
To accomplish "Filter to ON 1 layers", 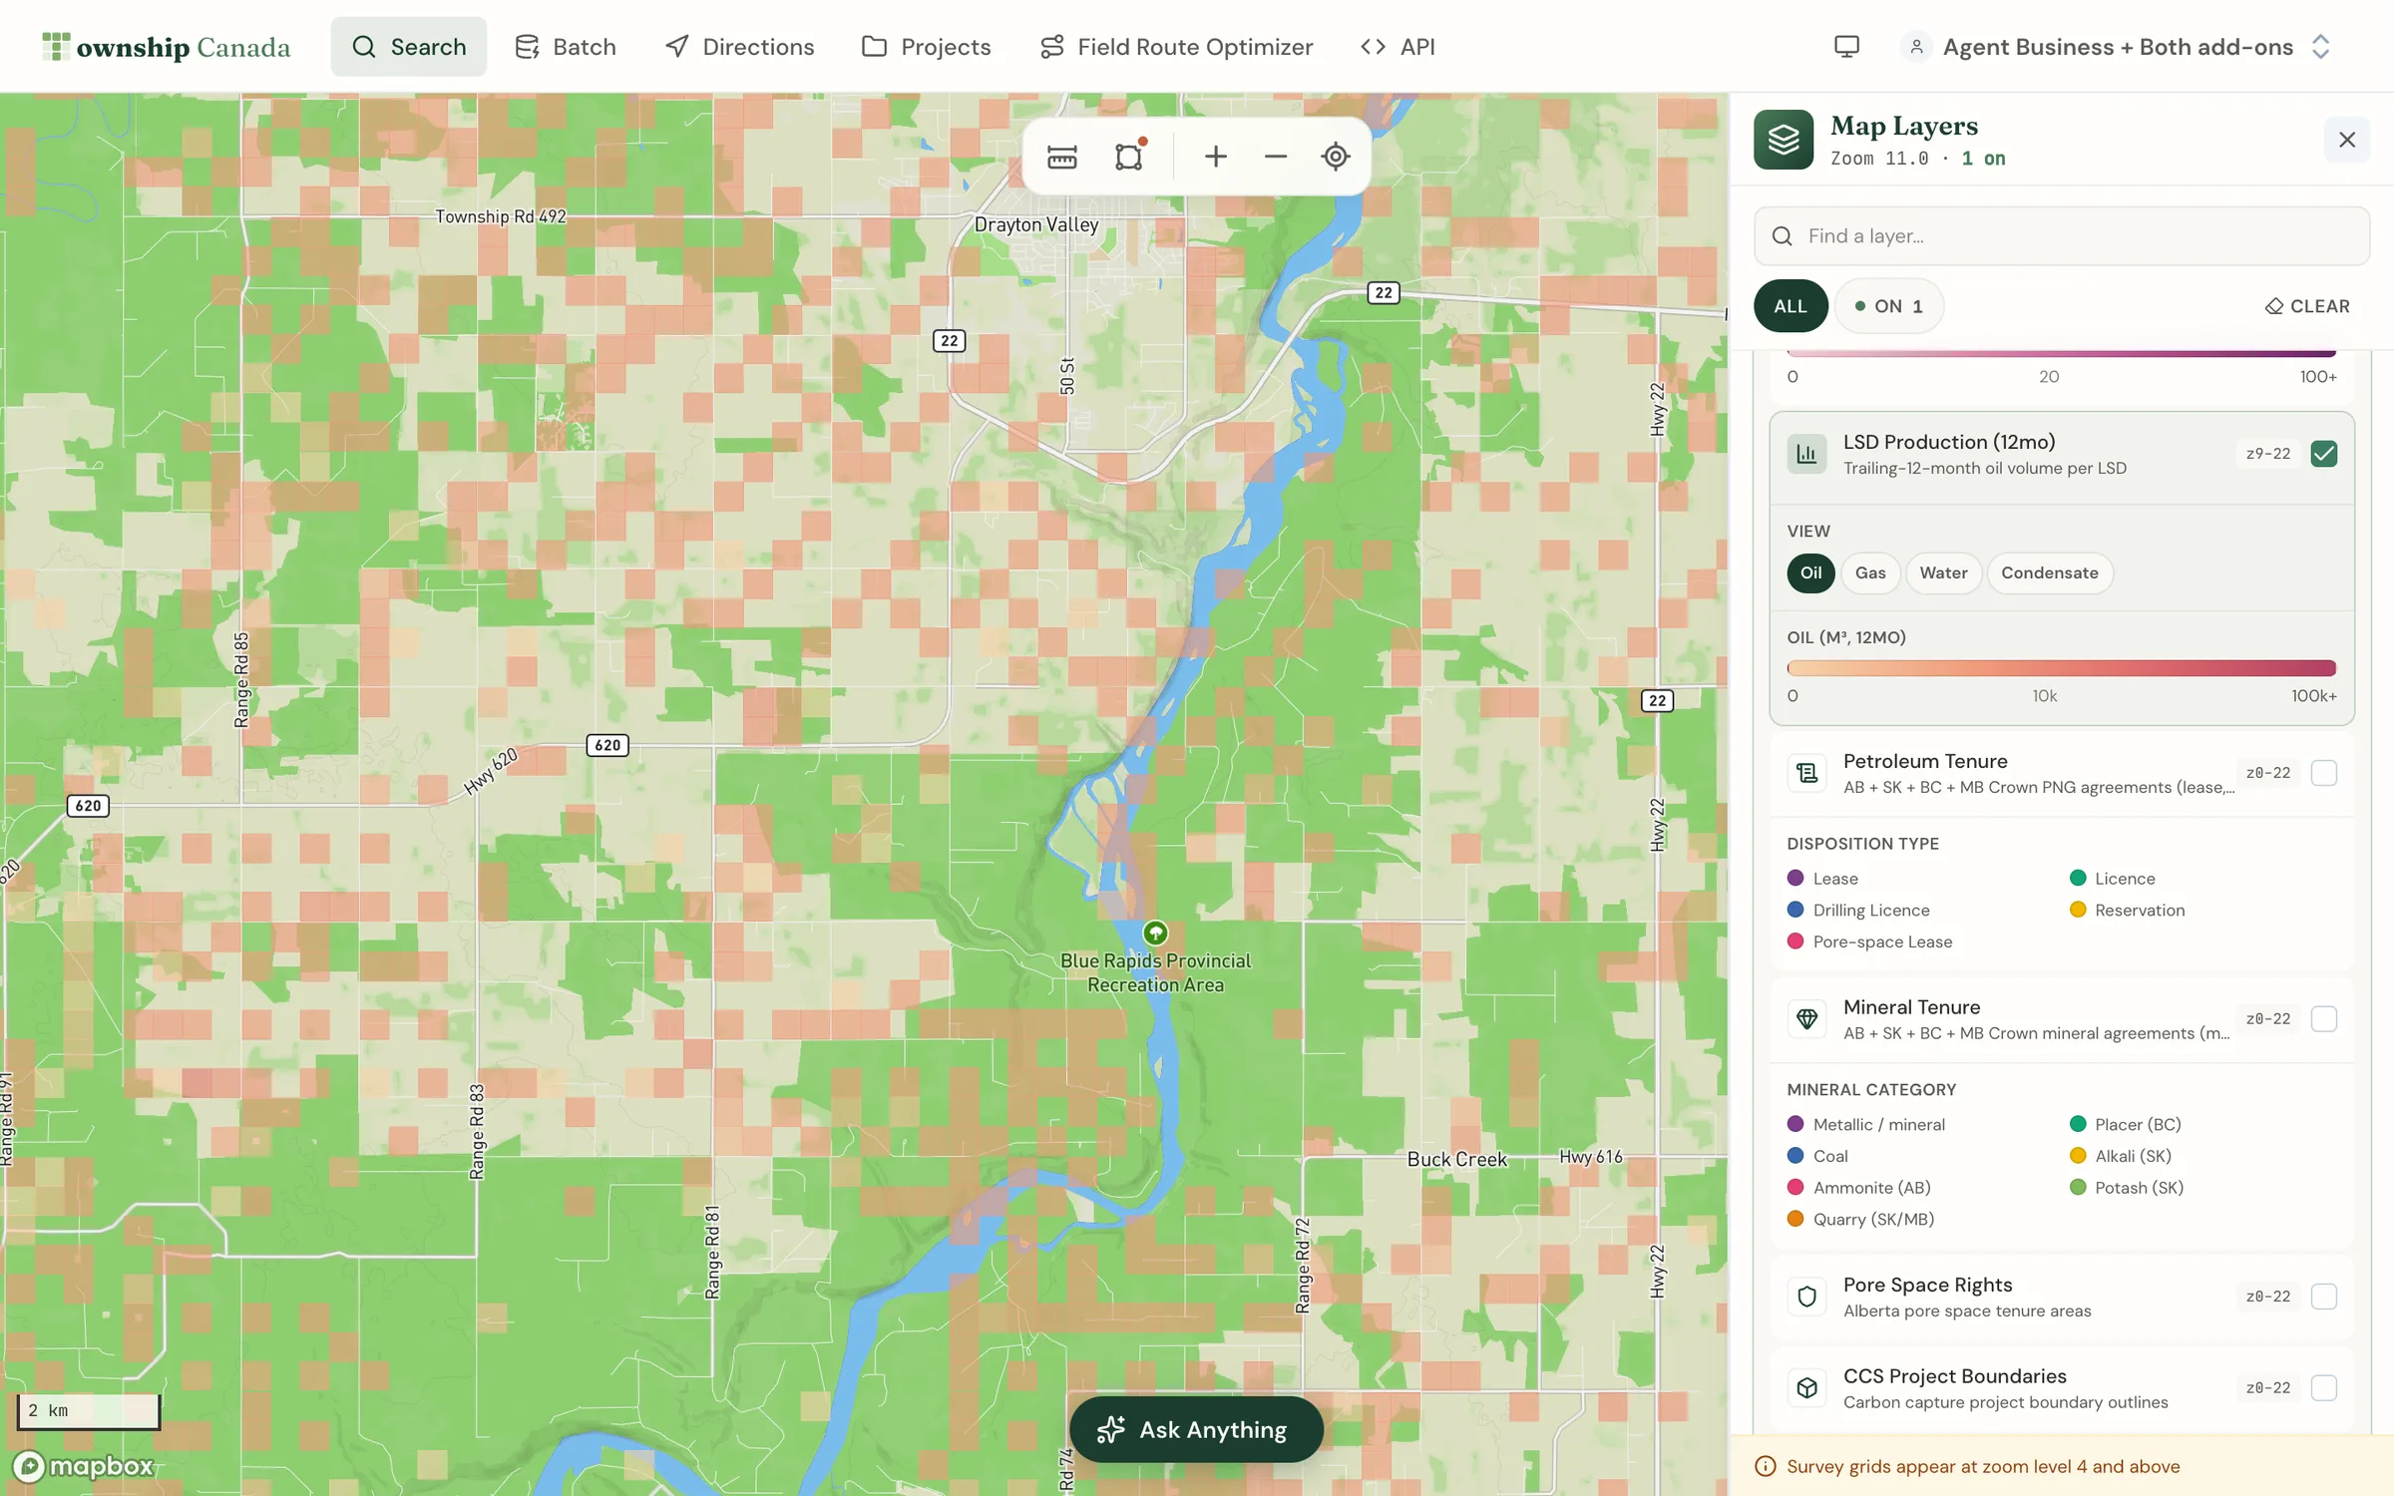I will coord(1889,306).
